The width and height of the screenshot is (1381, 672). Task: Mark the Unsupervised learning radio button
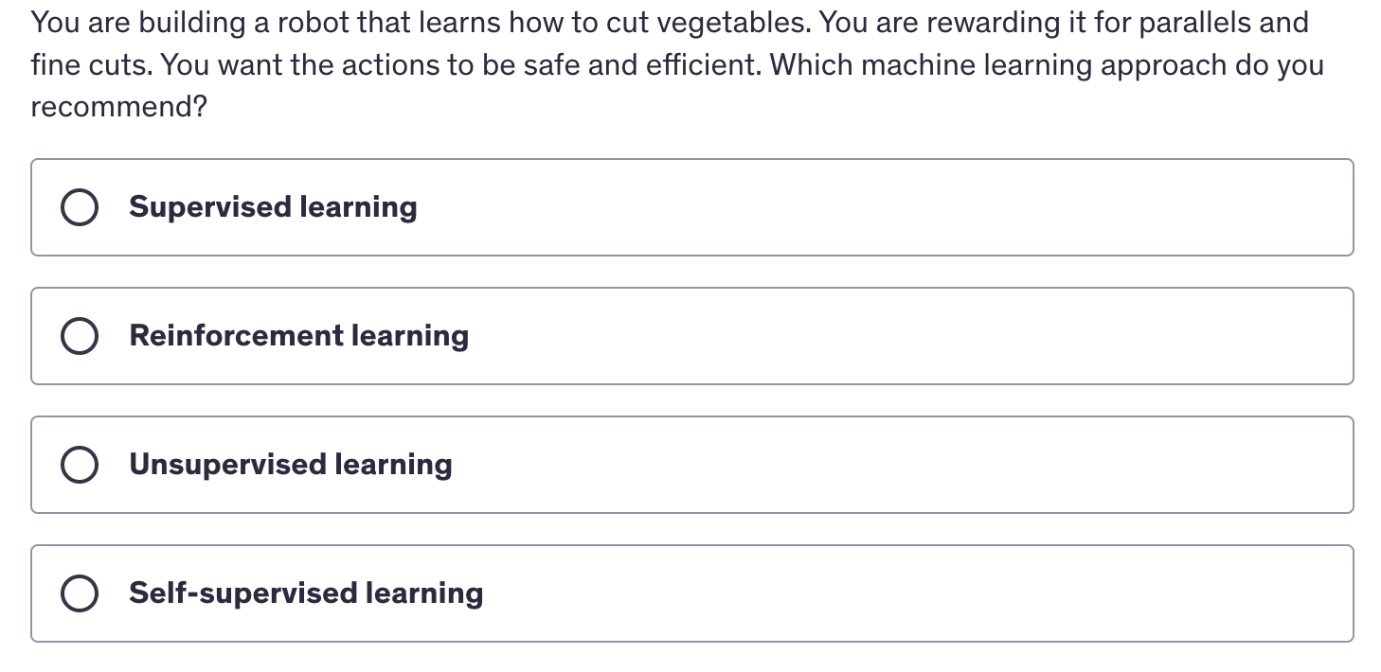tap(80, 465)
